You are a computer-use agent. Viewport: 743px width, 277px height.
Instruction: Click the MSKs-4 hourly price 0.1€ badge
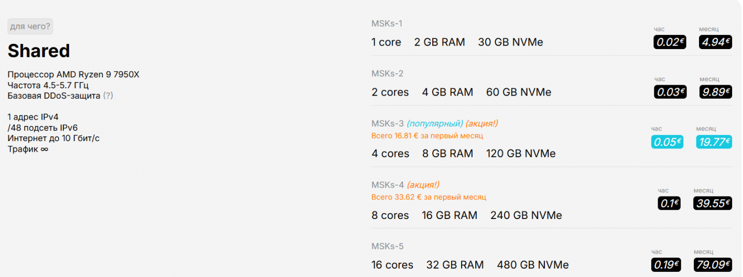pyautogui.click(x=669, y=203)
